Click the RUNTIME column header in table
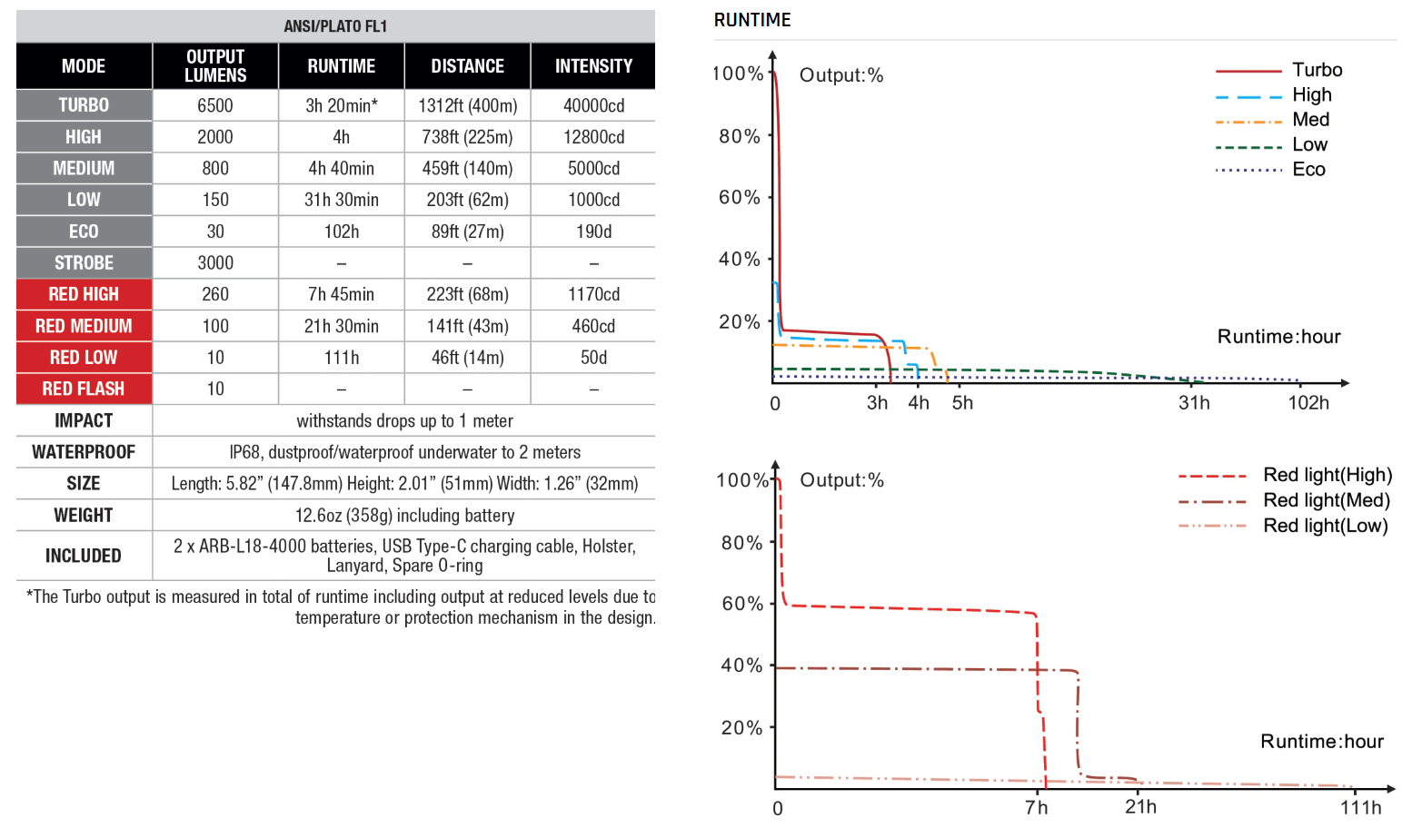The image size is (1422, 828). [341, 66]
